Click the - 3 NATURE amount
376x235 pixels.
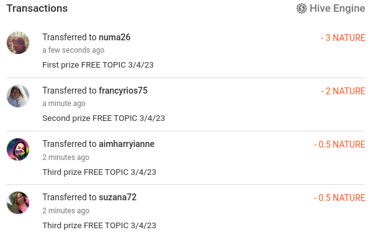click(x=343, y=38)
